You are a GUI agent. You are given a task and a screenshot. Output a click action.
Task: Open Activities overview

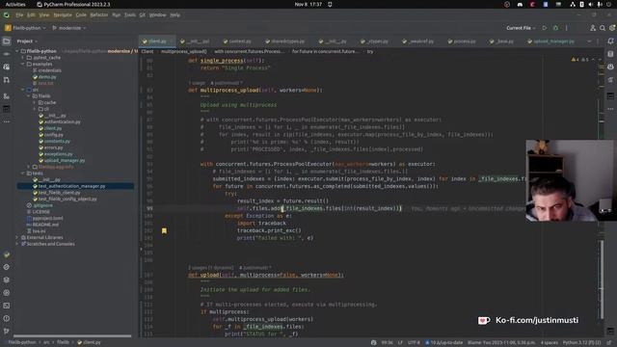point(15,4)
